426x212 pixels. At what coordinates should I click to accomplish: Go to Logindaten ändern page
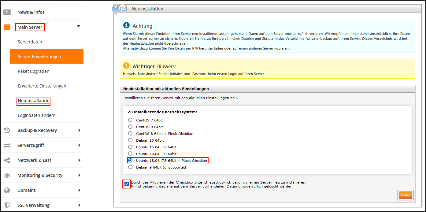[x=37, y=115]
